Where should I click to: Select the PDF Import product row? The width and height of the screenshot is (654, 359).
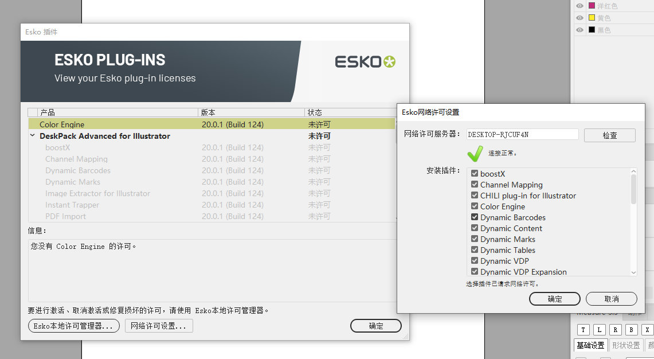pos(212,216)
